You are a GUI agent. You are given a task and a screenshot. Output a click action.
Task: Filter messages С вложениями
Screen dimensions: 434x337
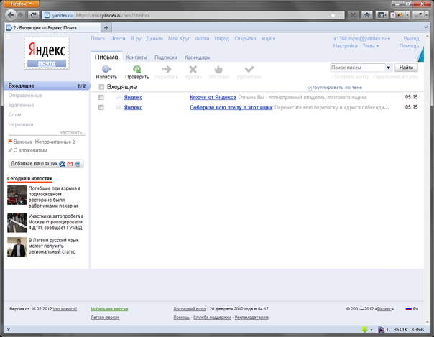[30, 150]
